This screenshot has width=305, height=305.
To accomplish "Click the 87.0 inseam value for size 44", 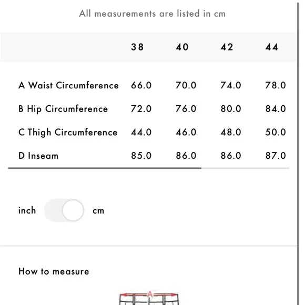I will coord(276,156).
